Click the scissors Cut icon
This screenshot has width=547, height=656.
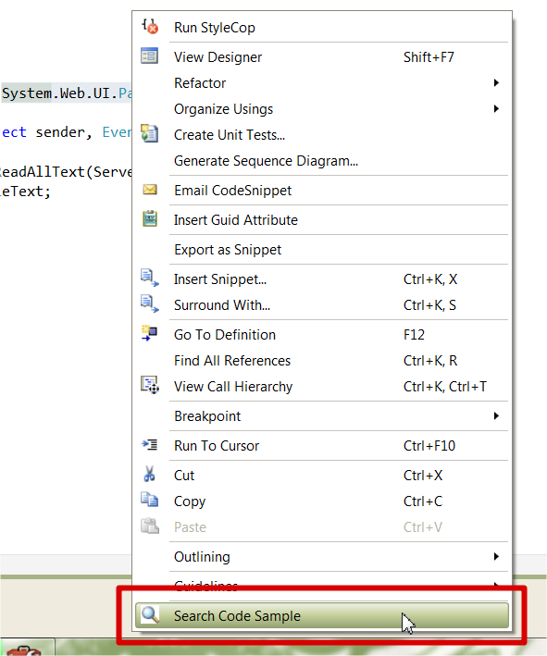tap(149, 474)
